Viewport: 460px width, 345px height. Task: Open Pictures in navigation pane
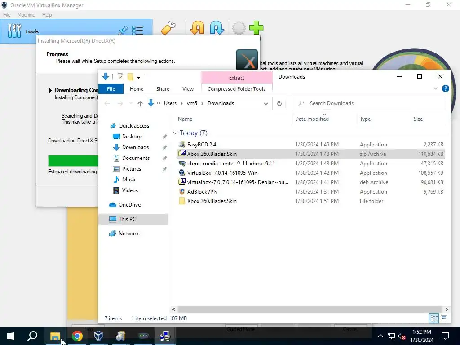tap(132, 169)
